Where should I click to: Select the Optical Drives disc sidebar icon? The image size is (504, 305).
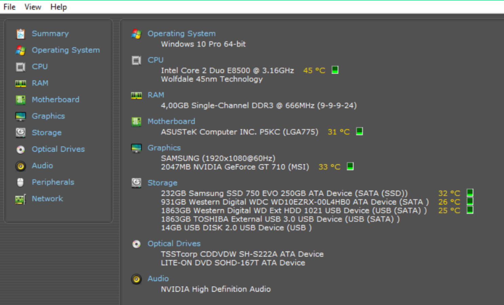coord(20,149)
